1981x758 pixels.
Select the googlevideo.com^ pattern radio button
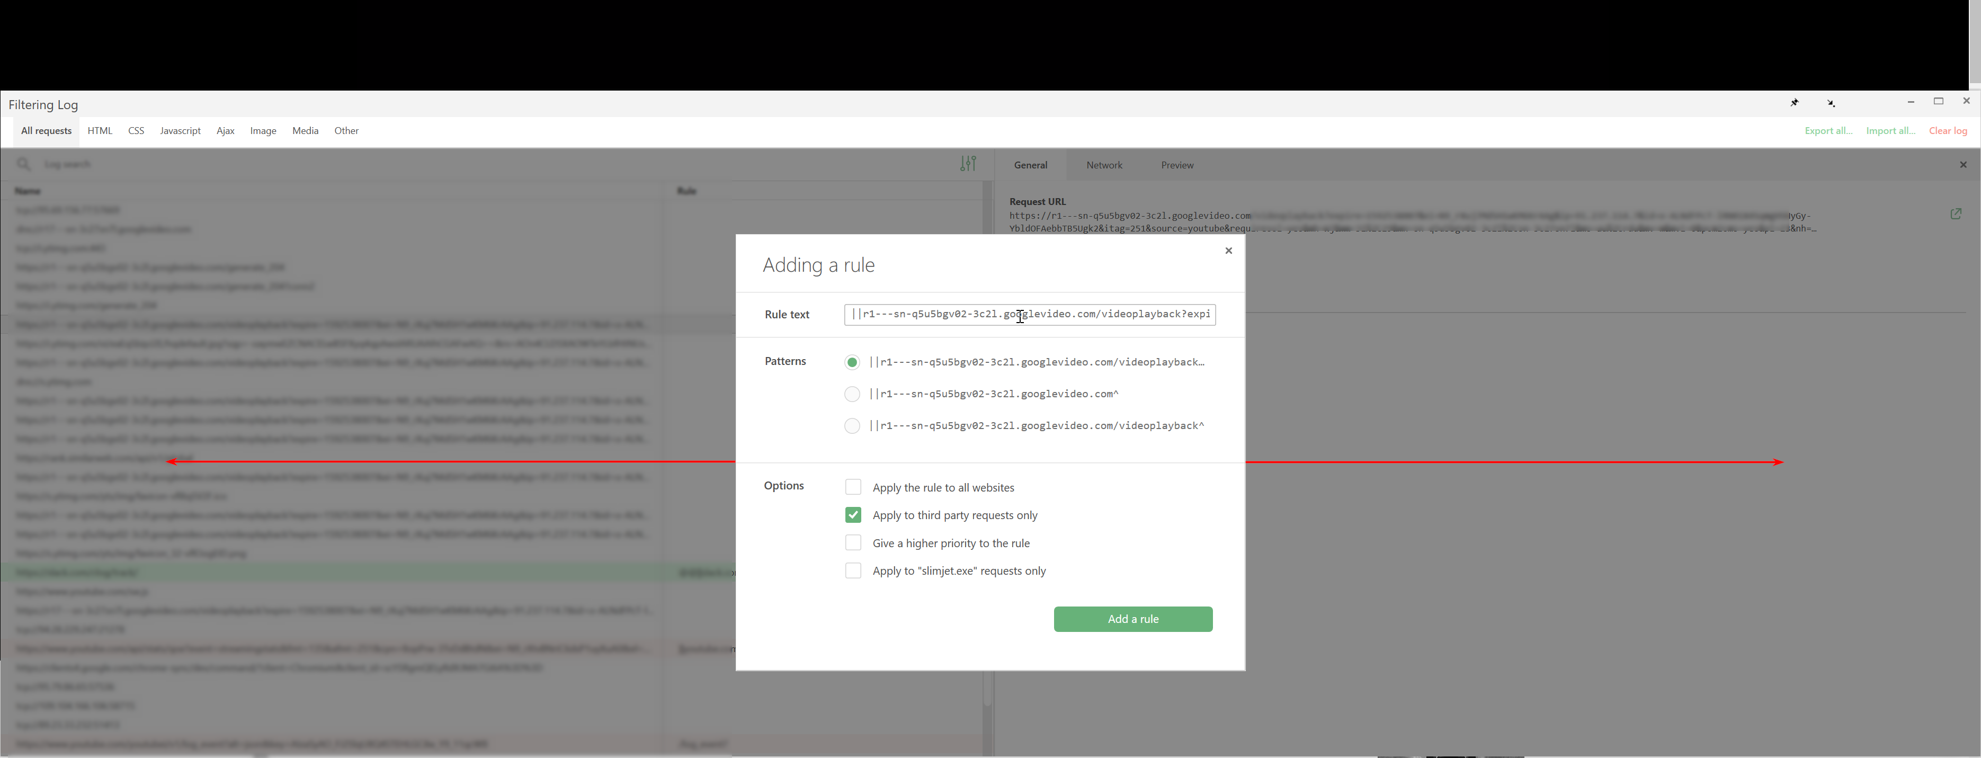click(x=852, y=395)
